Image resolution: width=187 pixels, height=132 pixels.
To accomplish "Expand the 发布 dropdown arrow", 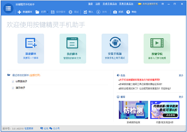I will coord(108,12).
